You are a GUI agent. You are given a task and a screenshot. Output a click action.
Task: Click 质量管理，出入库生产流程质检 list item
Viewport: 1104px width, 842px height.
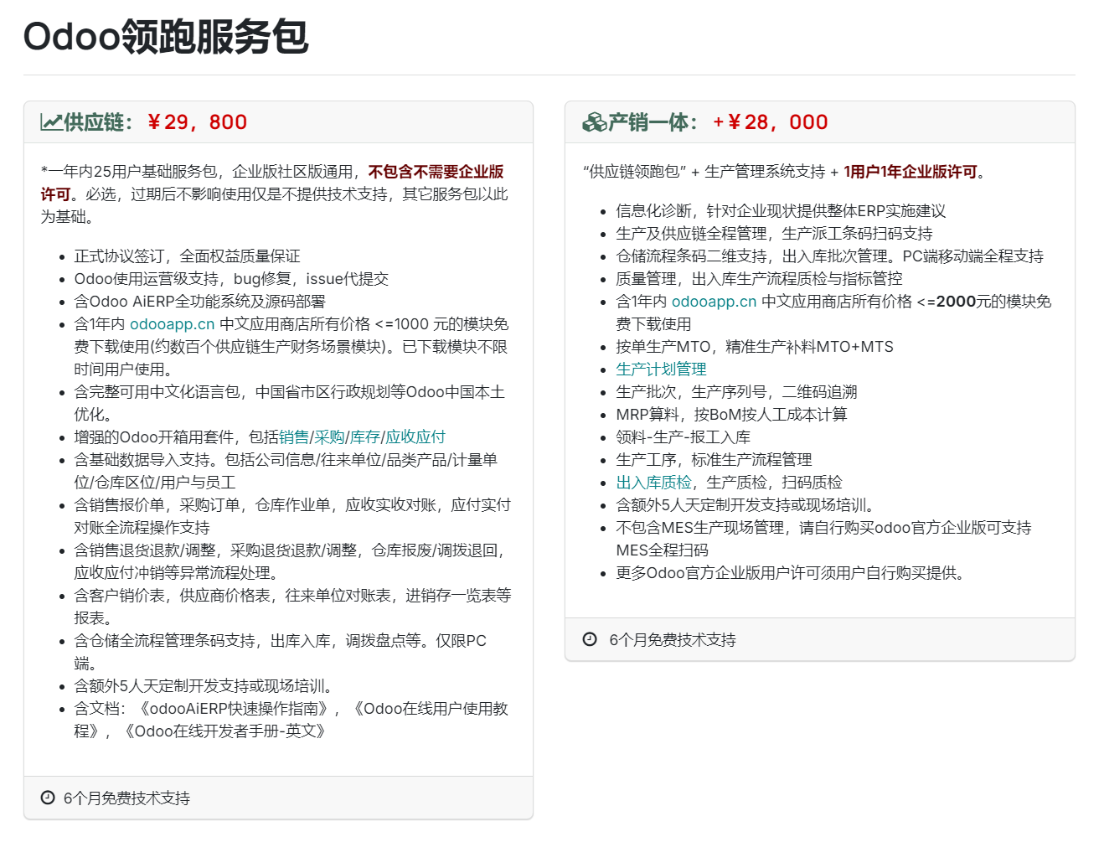pos(759,279)
